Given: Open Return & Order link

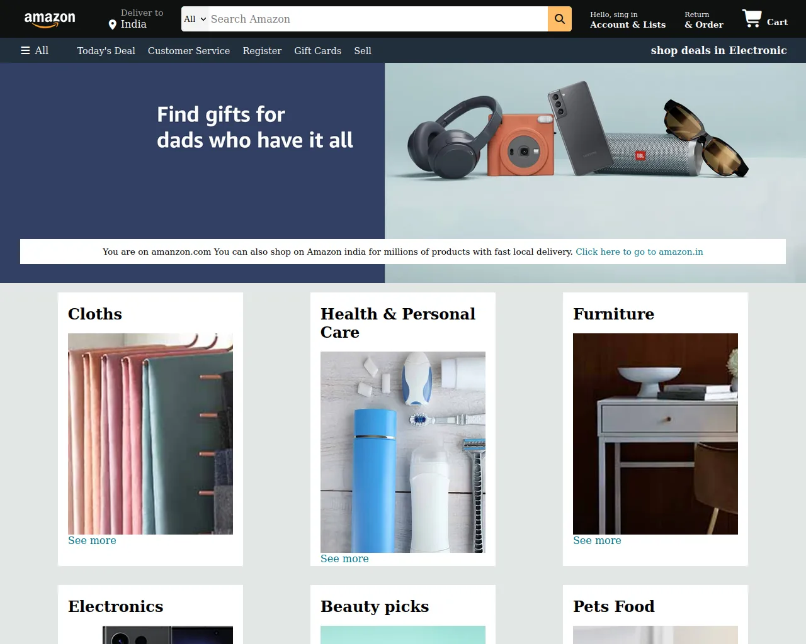Looking at the screenshot, I should tap(704, 19).
